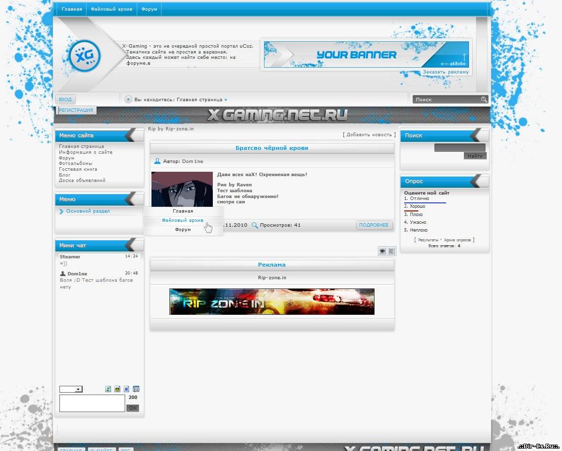
Task: Click the magnifier icon in the top search field
Action: pos(484,99)
